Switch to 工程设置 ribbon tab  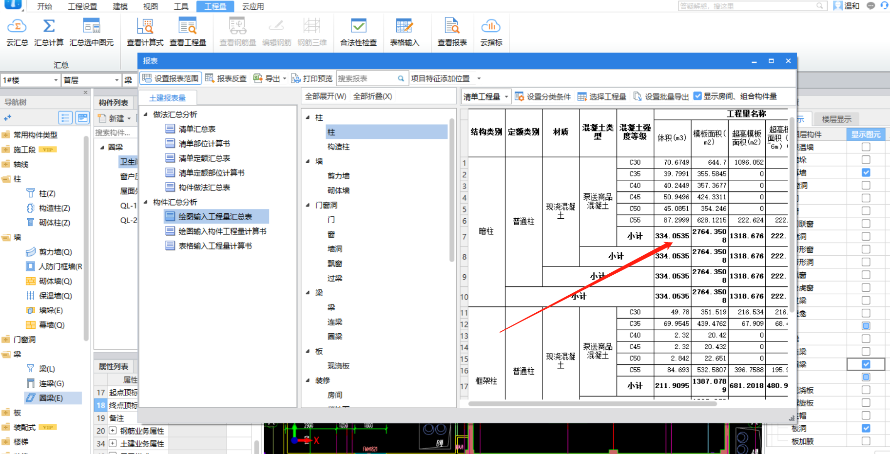click(x=82, y=6)
